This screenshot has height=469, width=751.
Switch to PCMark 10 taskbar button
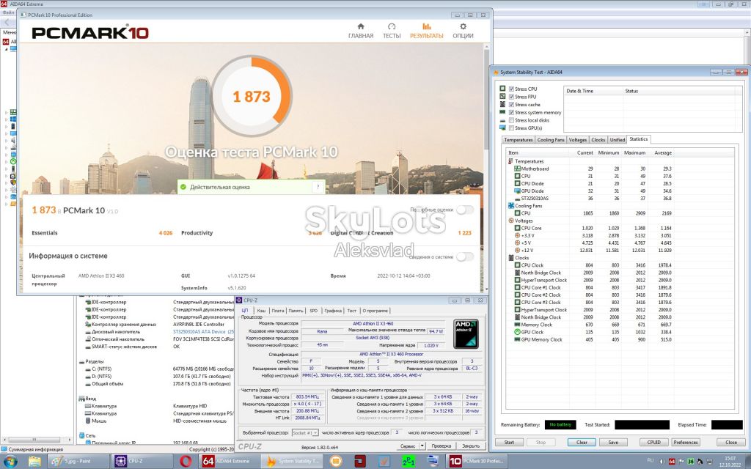[x=476, y=462]
